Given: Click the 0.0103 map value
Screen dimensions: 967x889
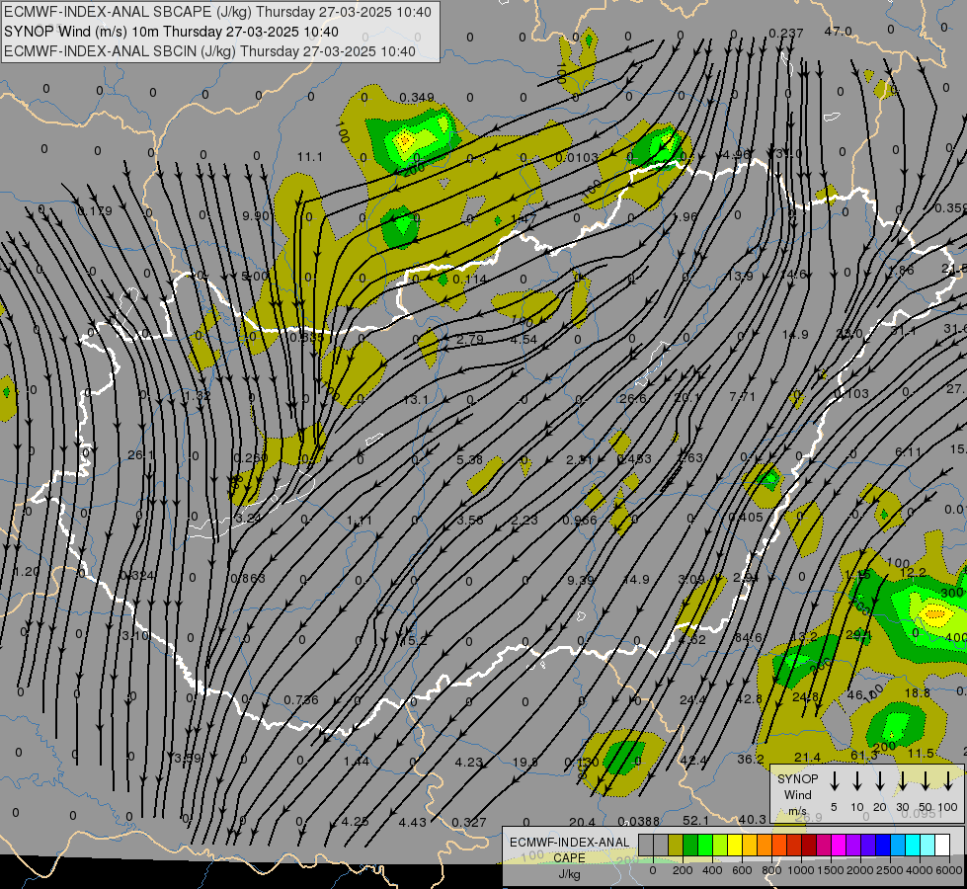Looking at the screenshot, I should (577, 158).
